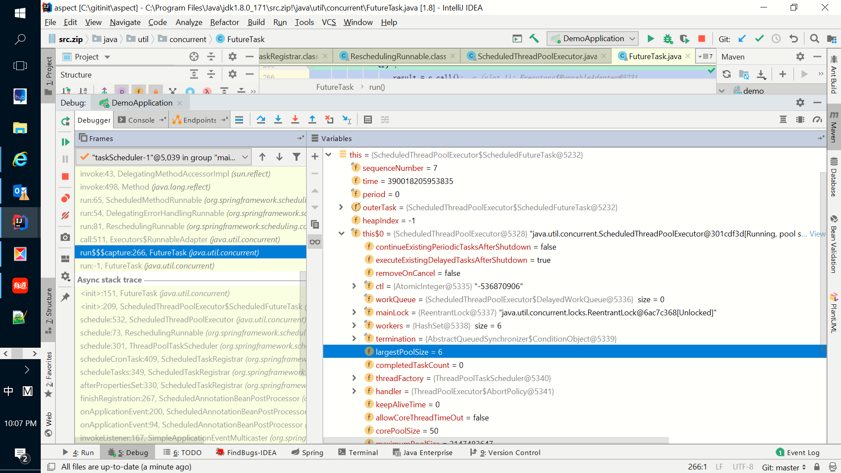Image resolution: width=841 pixels, height=473 pixels.
Task: Click the Evaluate Expression calculator icon
Action: [x=367, y=120]
